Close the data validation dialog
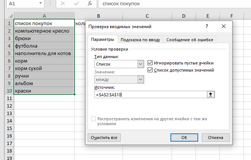251x160 pixels. pos(224,27)
